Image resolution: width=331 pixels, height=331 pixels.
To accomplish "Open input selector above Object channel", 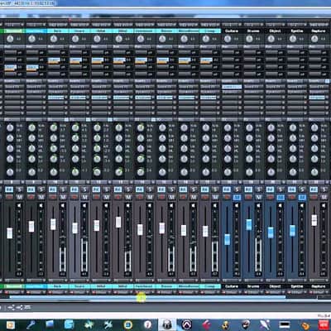I will pyautogui.click(x=276, y=25).
